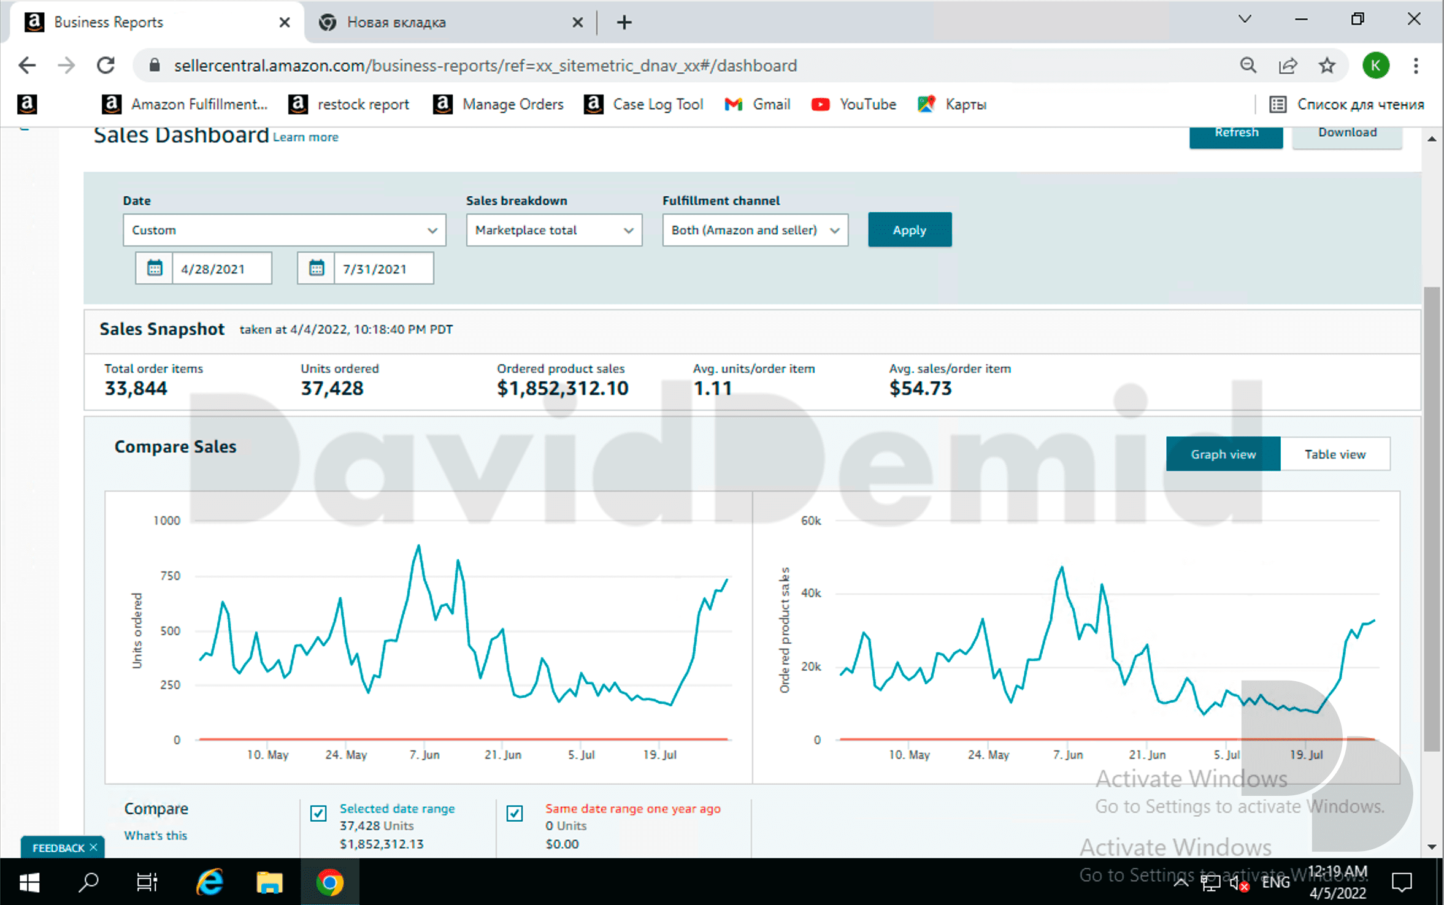This screenshot has width=1444, height=905.
Task: Expand Sales breakdown Marketplace total dropdown
Action: (554, 231)
